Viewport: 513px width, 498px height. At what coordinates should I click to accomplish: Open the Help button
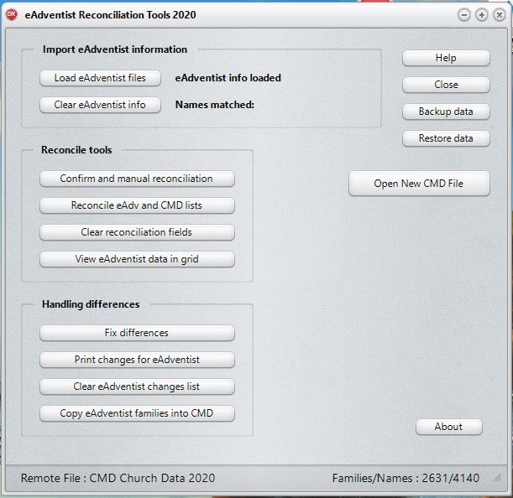tap(446, 58)
